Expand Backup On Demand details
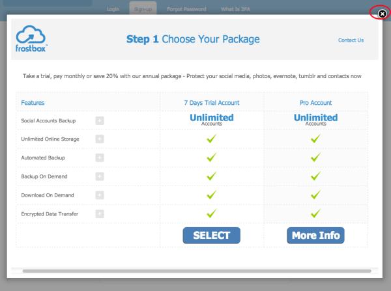This screenshot has width=391, height=291. 100,176
